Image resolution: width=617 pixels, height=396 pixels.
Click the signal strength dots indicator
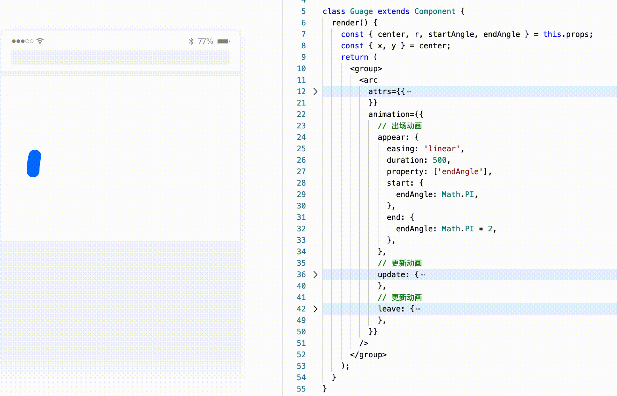(x=23, y=41)
